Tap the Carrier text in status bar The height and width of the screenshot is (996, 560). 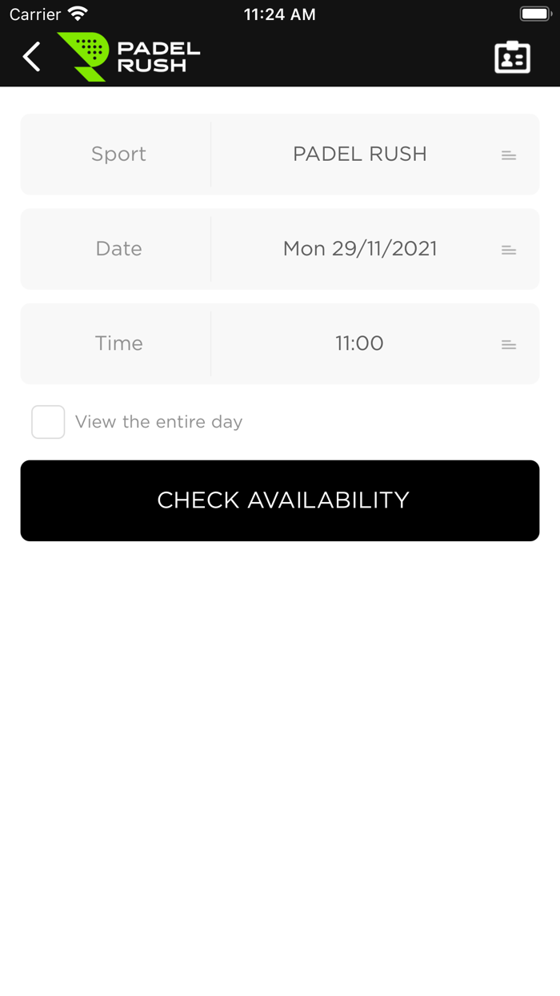[x=35, y=14]
